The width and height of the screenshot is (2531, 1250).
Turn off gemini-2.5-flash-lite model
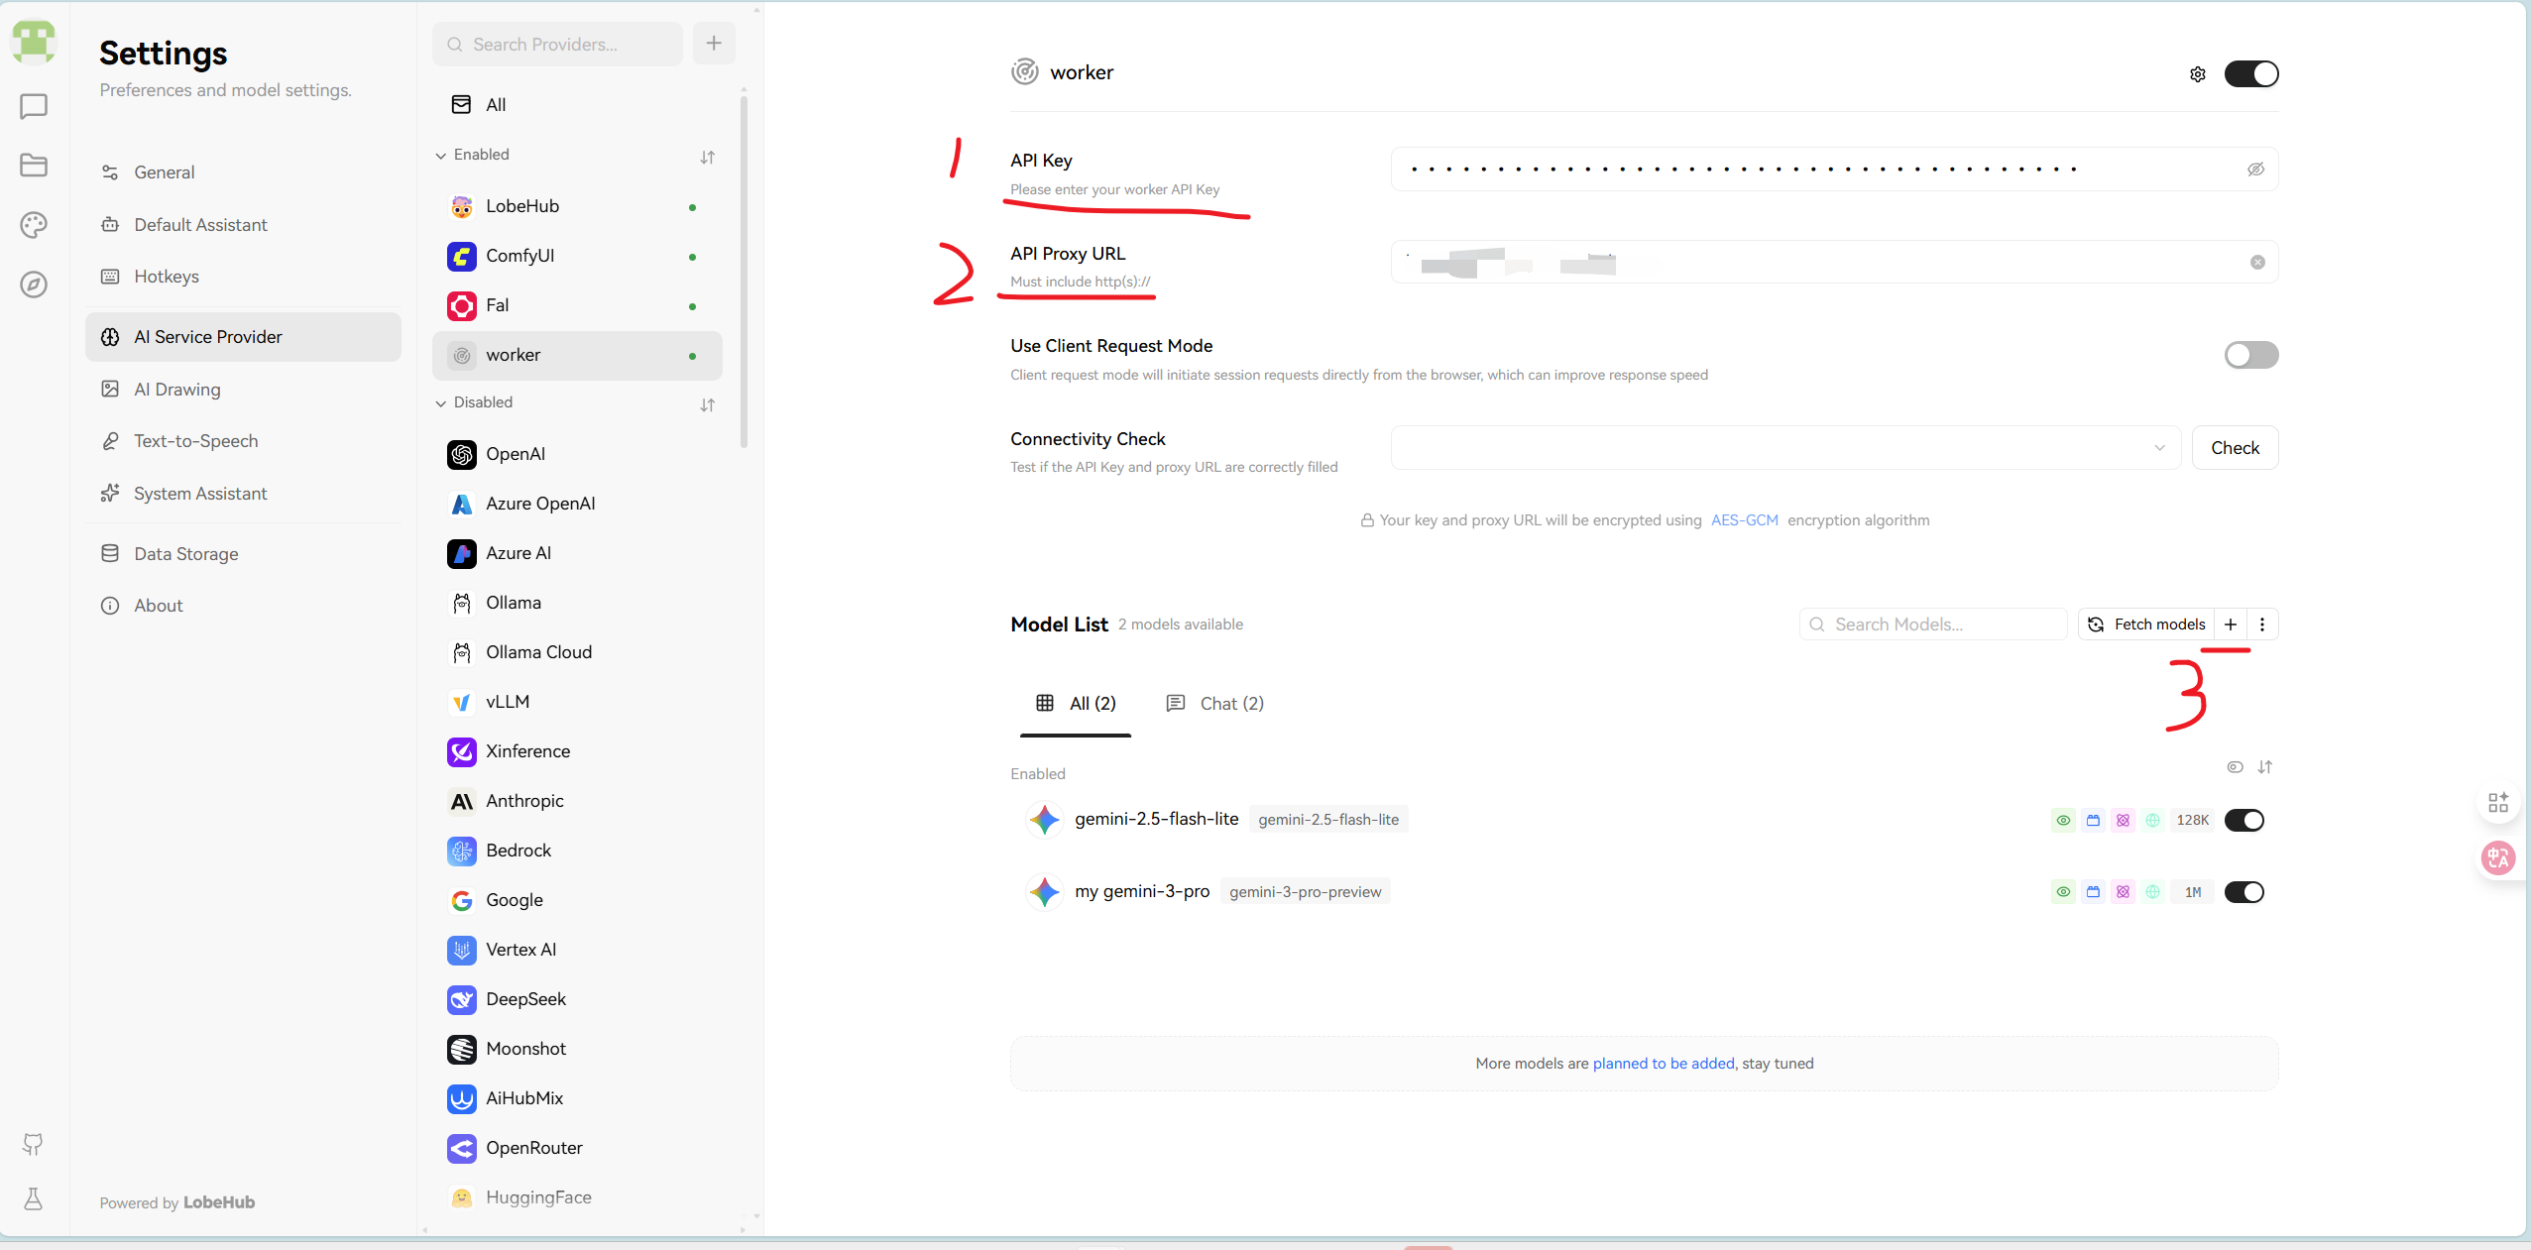(2243, 820)
